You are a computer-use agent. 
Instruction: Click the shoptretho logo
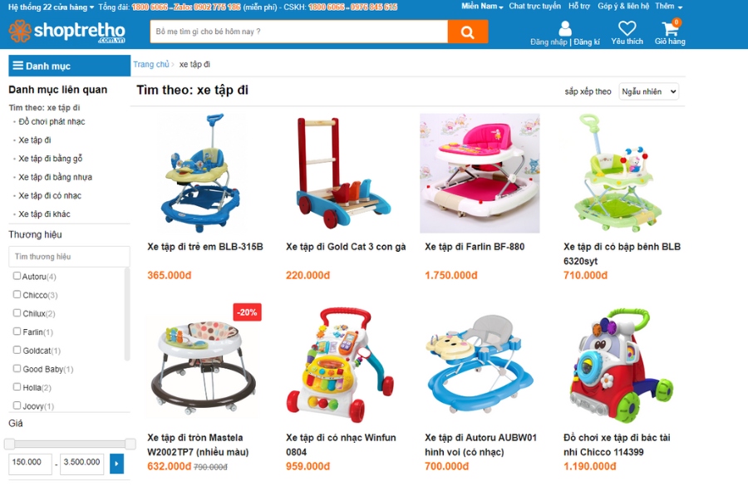[67, 32]
